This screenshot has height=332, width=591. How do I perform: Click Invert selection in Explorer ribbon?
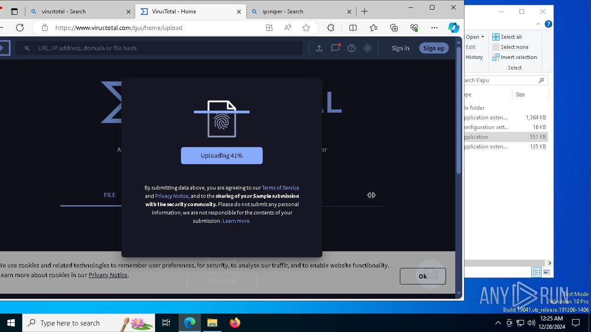[x=514, y=57]
